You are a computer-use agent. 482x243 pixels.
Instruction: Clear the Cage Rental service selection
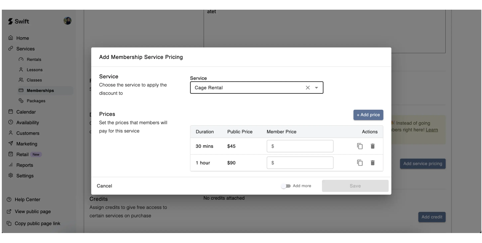pyautogui.click(x=308, y=88)
